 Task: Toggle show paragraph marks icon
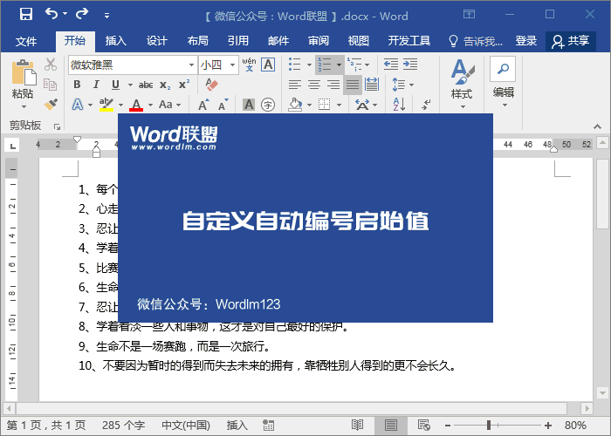426,105
